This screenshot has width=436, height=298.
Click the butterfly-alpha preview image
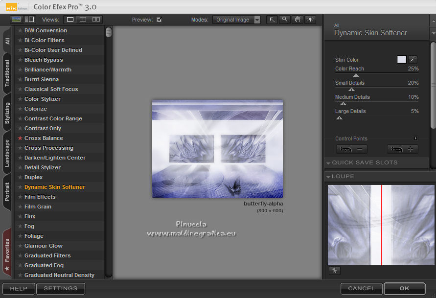217,149
